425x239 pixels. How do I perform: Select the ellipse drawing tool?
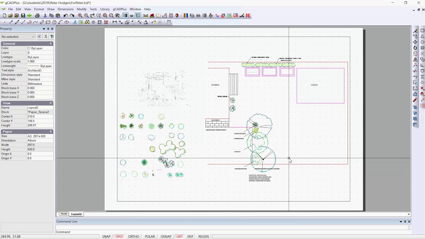click(67, 22)
